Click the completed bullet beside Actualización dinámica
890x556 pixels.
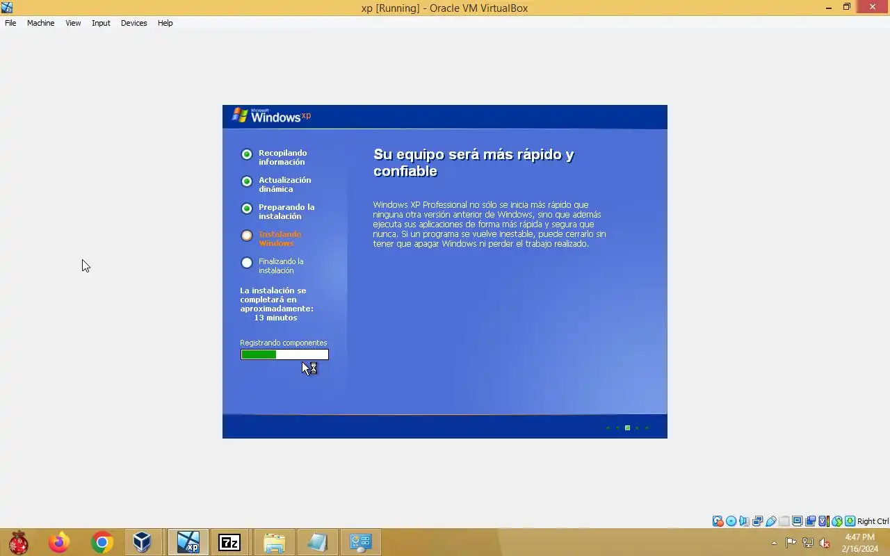click(247, 181)
